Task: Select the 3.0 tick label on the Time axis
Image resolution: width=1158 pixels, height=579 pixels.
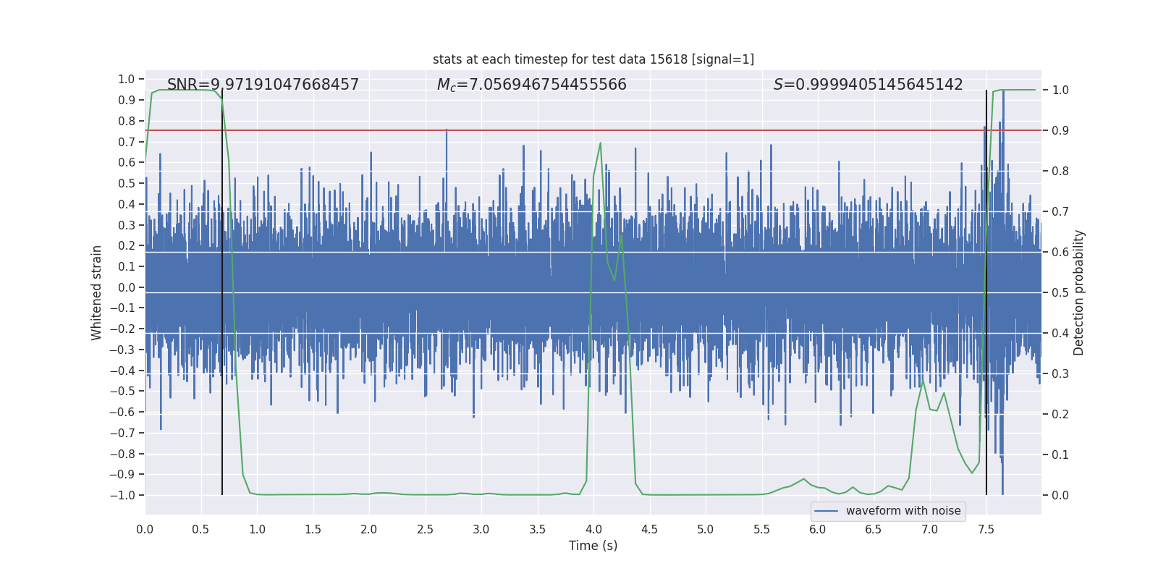Action: click(x=481, y=529)
